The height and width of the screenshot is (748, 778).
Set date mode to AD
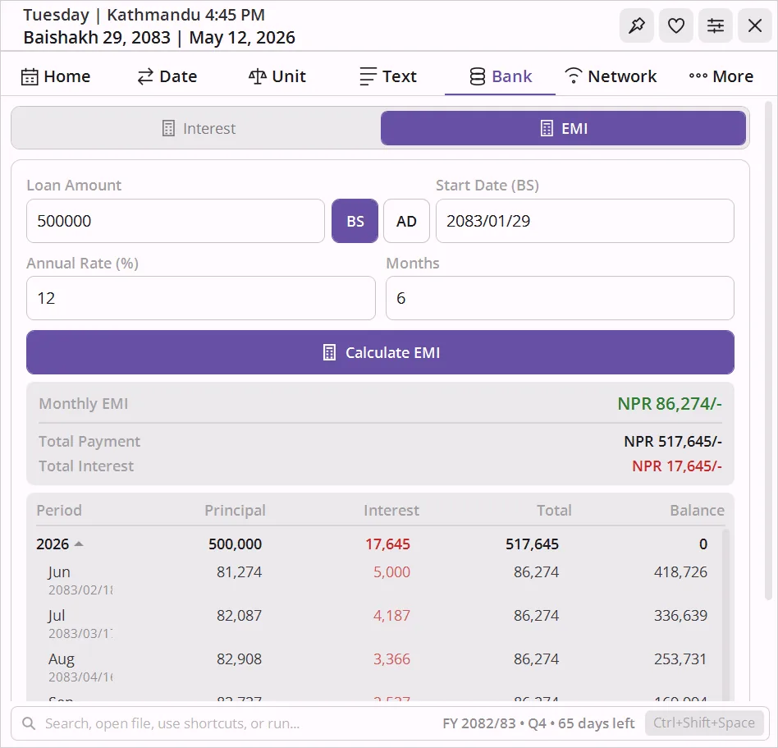[406, 221]
